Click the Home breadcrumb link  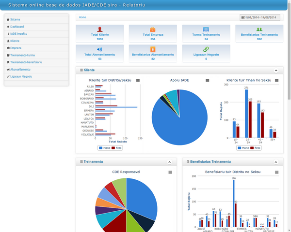coord(82,17)
